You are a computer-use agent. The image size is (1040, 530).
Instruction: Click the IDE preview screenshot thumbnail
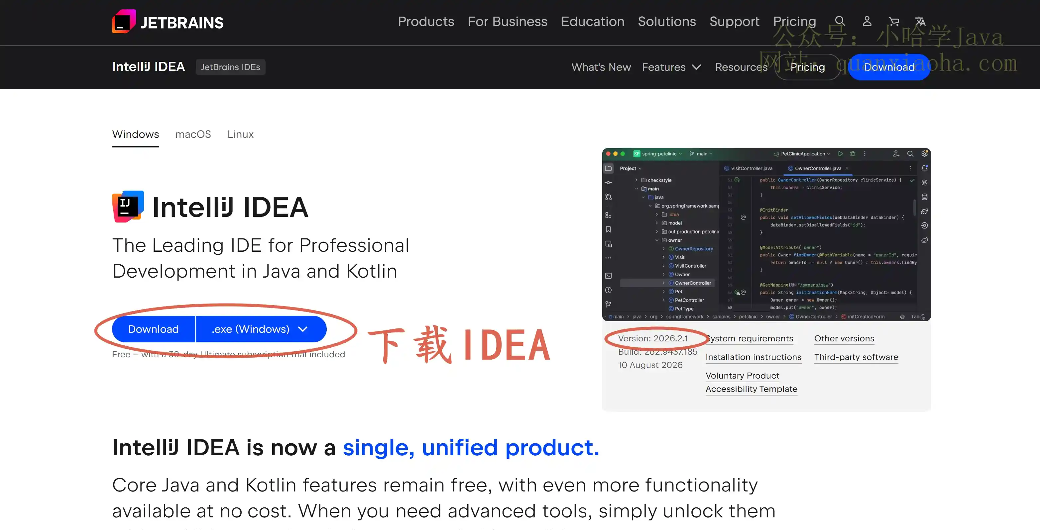point(766,234)
